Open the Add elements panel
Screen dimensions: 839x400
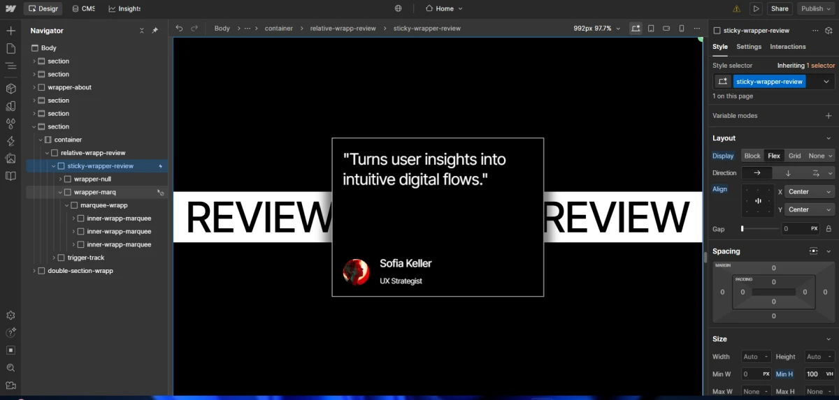[x=10, y=31]
